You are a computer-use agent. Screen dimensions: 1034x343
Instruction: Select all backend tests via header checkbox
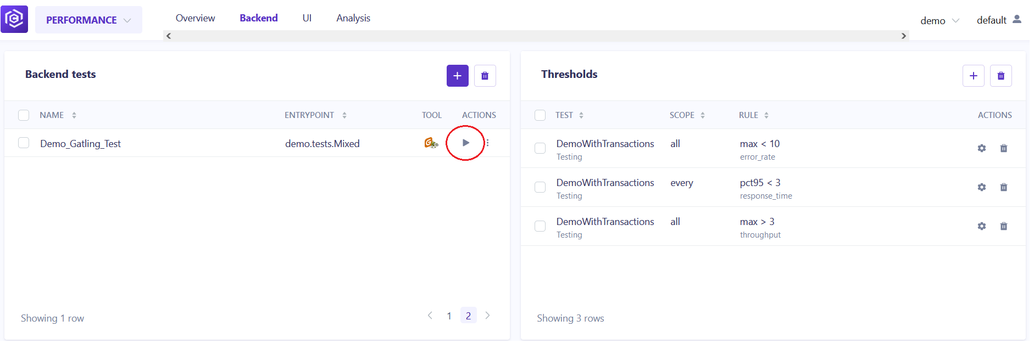[x=24, y=115]
